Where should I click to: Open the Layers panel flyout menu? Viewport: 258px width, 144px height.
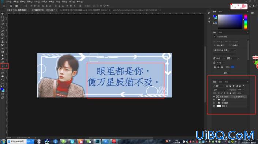(x=247, y=81)
